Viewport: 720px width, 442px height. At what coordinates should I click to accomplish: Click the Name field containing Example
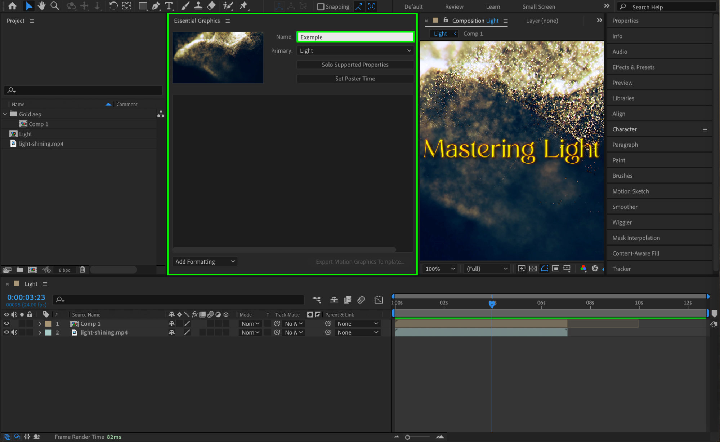click(x=355, y=37)
